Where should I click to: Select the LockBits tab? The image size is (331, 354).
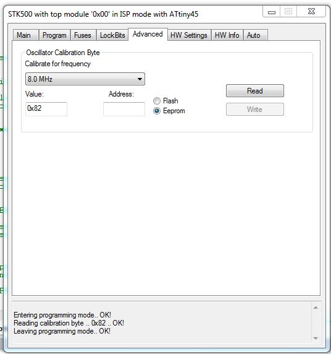point(112,35)
